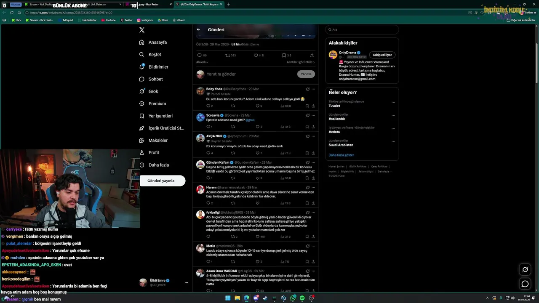The width and height of the screenshot is (539, 303).
Task: Click the browser address bar
Action: coord(244,13)
